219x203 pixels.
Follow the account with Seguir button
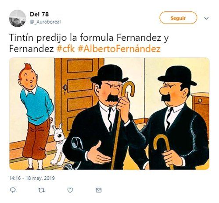point(178,18)
